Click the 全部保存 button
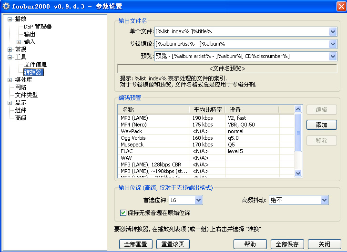The image size is (347, 252). (287, 244)
